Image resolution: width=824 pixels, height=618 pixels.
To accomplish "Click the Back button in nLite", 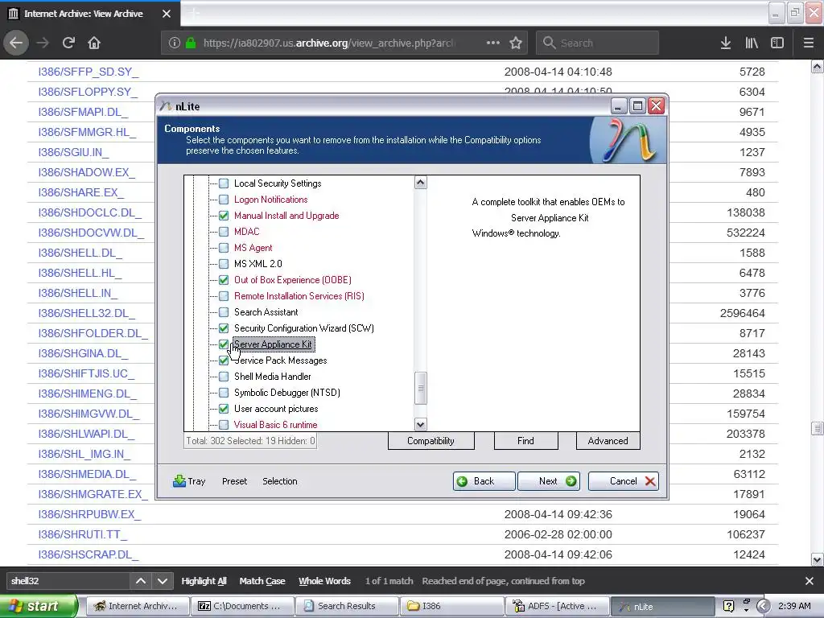I will tap(484, 481).
